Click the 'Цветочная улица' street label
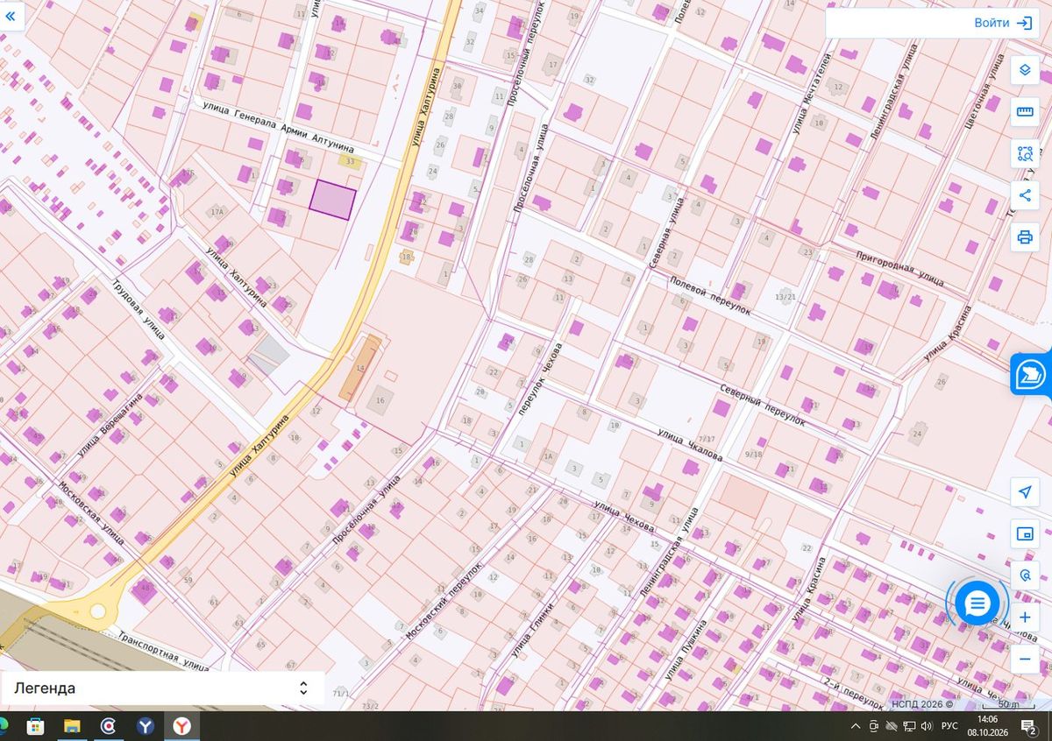1052x741 pixels. point(983,91)
